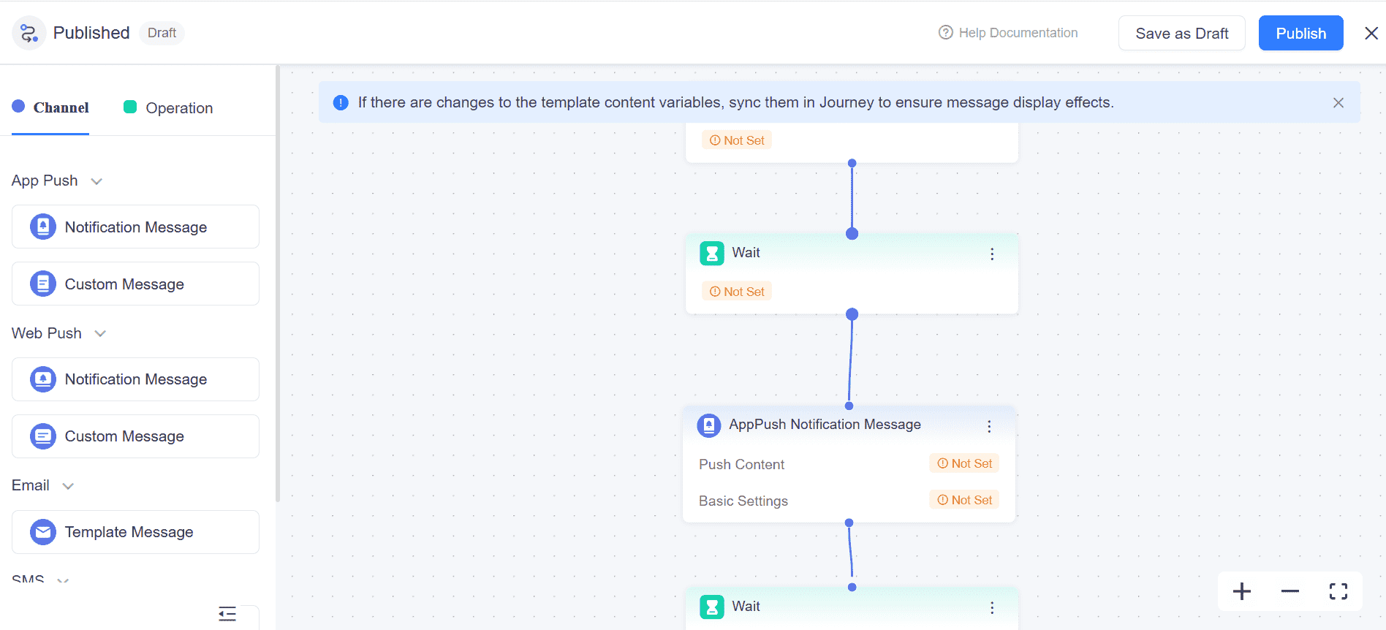
Task: Click the AppPush Notification Message node icon
Action: coord(709,425)
